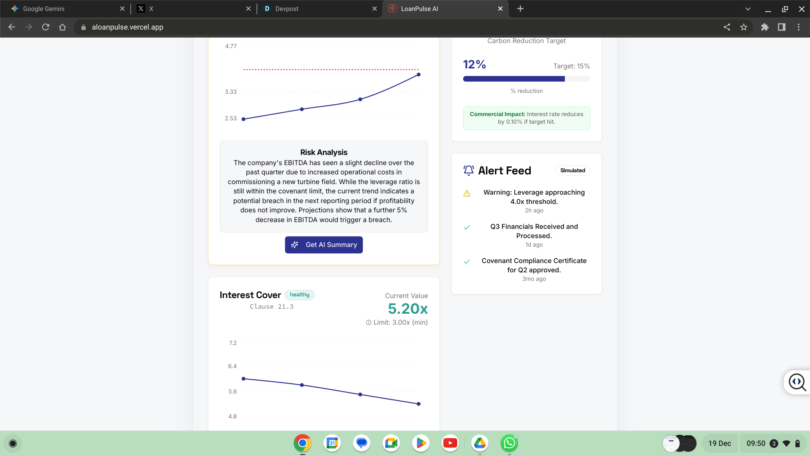810x456 pixels.
Task: Click the Limit info icon under Interest Cover
Action: click(x=368, y=323)
